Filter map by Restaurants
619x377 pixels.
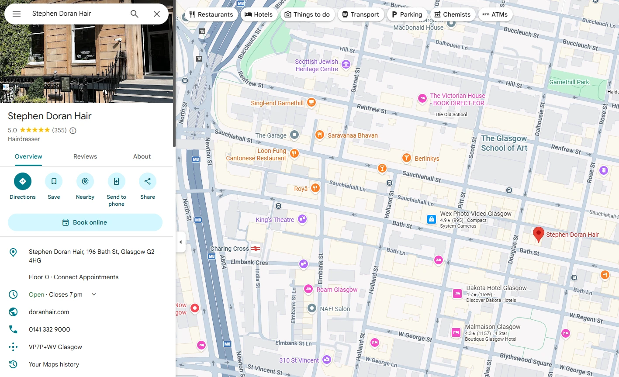point(211,14)
